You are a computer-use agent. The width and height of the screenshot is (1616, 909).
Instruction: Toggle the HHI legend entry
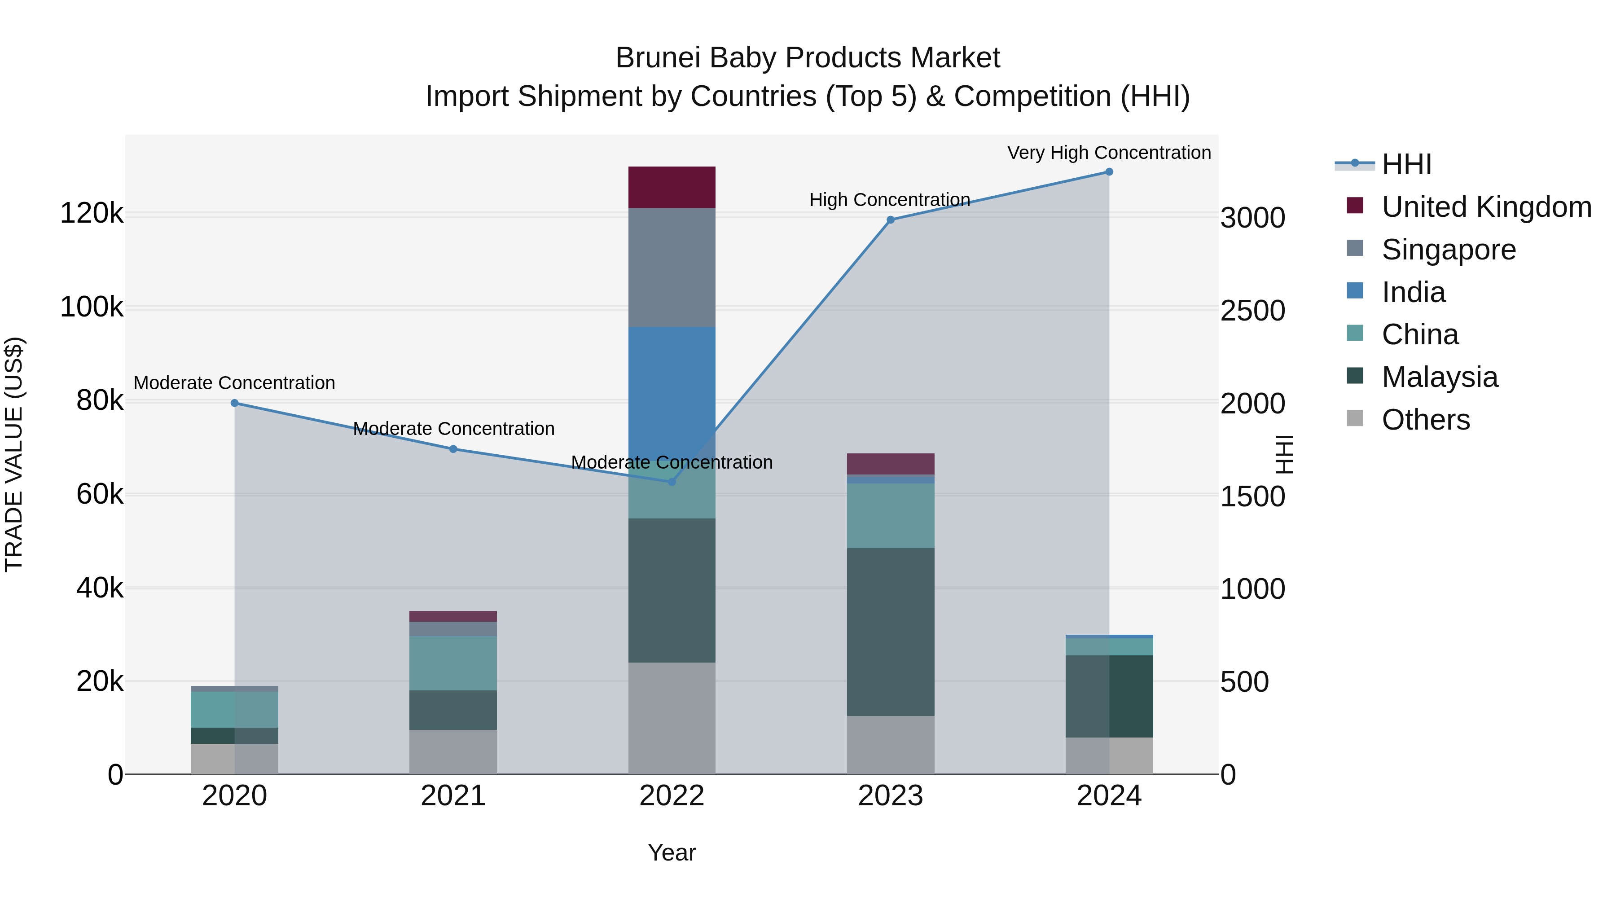pos(1383,164)
